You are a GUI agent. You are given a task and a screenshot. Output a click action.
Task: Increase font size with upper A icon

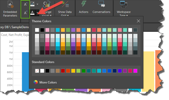pyautogui.click(x=25, y=4)
